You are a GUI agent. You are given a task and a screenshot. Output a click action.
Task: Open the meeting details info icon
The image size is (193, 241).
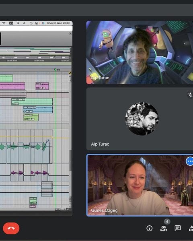click(149, 228)
